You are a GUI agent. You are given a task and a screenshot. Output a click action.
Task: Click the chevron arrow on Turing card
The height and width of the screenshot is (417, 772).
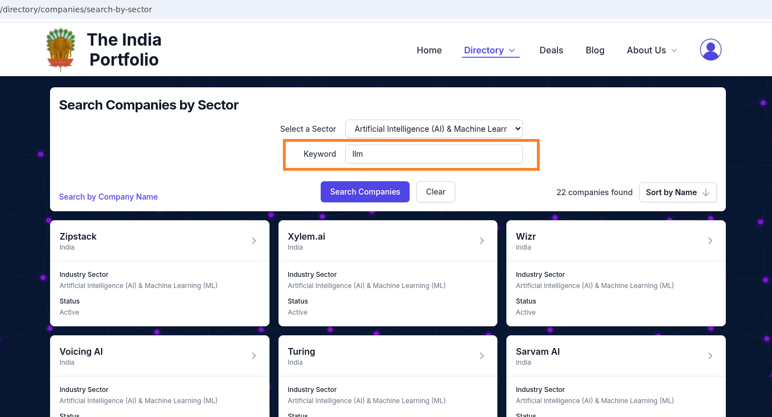click(482, 356)
